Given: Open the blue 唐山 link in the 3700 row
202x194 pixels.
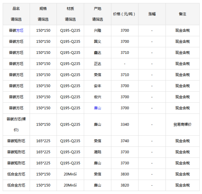Looking at the screenshot, I should (x=98, y=108).
